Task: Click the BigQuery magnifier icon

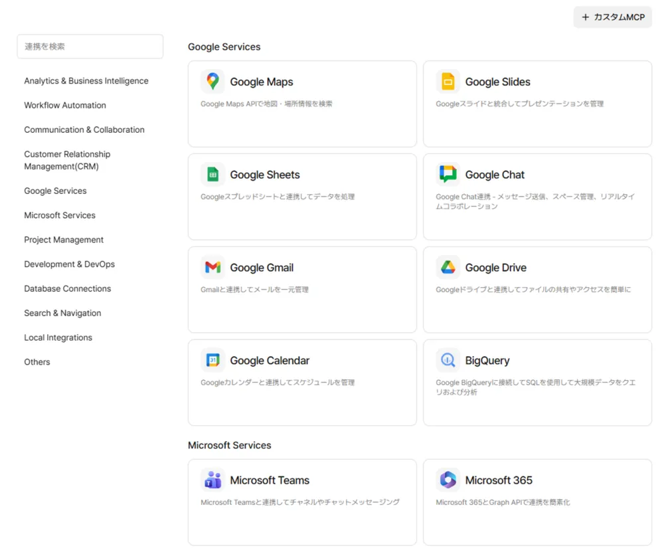Action: [x=448, y=360]
